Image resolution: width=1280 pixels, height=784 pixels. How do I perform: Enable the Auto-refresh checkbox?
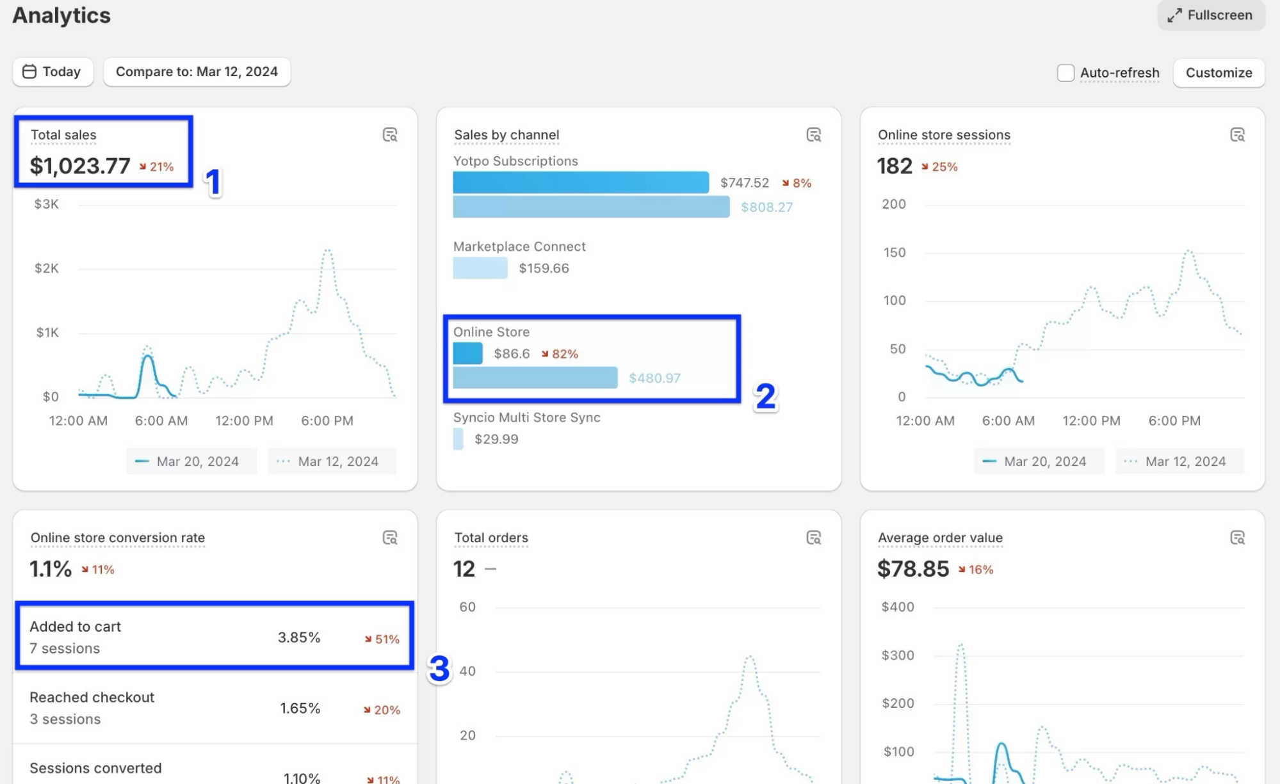[x=1065, y=73]
